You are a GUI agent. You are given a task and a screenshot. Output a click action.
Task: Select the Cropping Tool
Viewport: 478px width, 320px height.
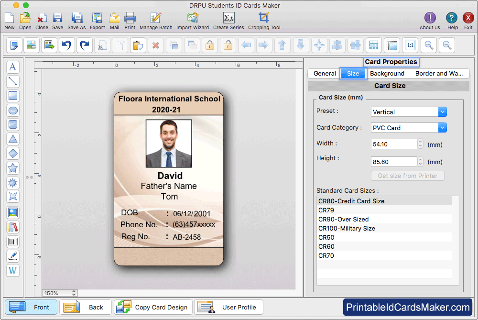[264, 21]
